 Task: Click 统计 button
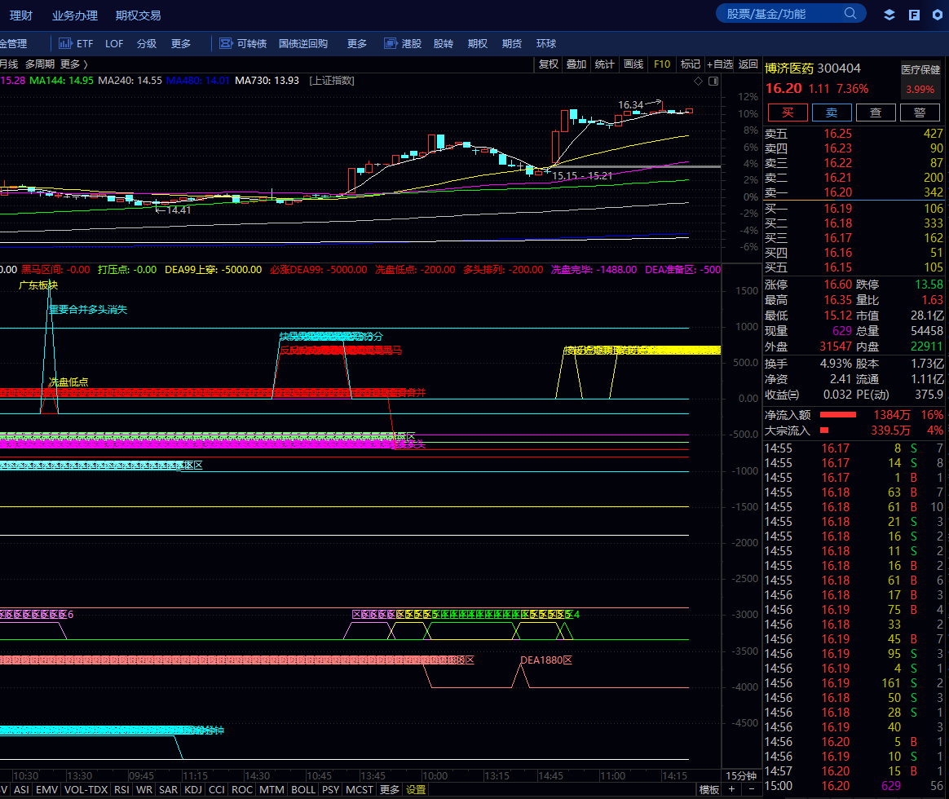tap(604, 64)
